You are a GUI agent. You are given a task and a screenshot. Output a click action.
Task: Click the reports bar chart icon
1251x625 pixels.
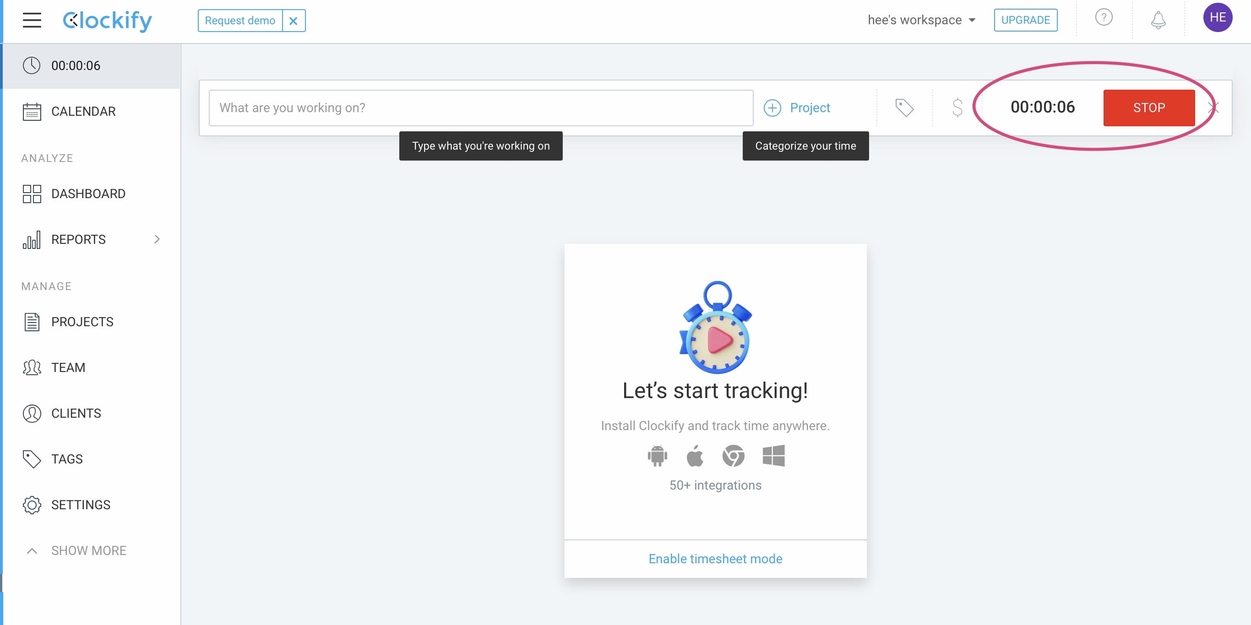pos(32,240)
